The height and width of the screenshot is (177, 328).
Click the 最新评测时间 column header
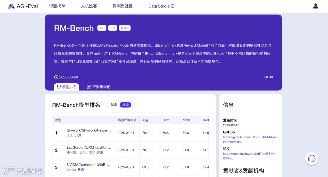(127, 120)
